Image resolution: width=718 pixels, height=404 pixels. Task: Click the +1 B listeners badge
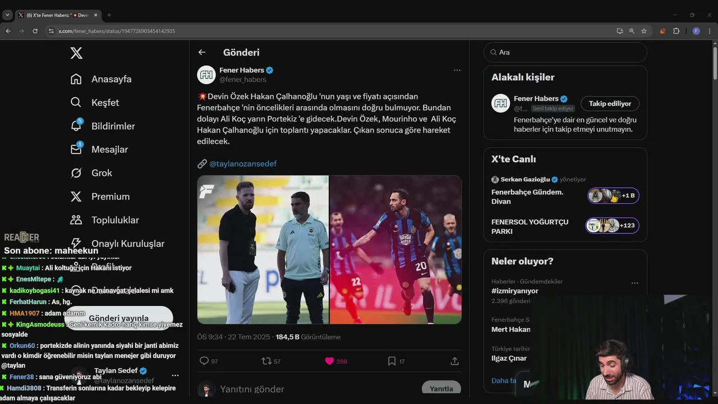point(613,195)
